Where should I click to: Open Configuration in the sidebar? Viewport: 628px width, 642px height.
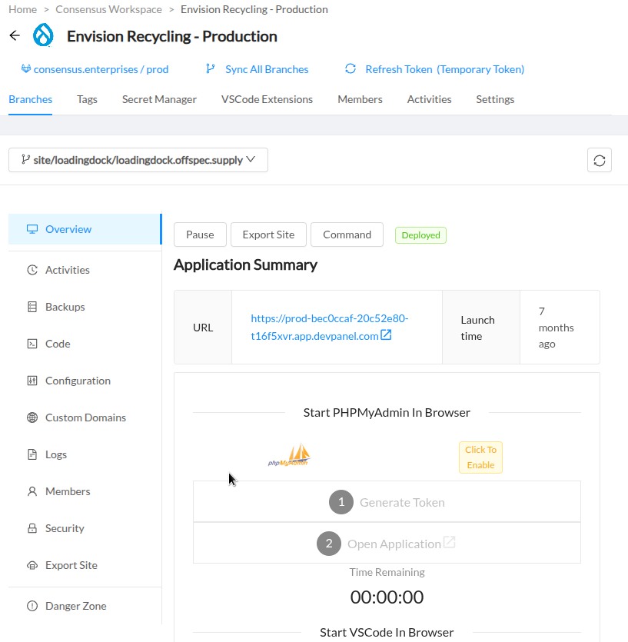(85, 381)
